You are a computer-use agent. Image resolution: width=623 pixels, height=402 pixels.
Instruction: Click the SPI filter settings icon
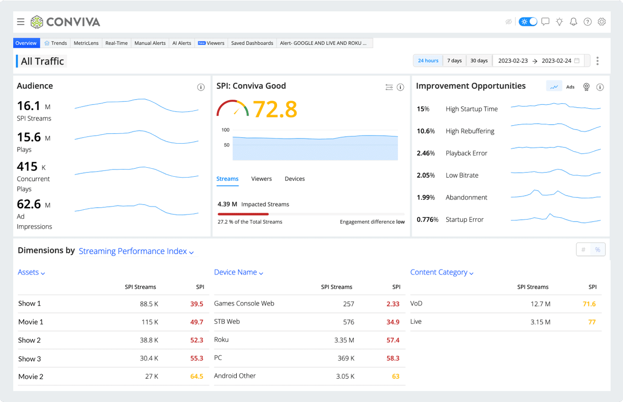click(389, 87)
